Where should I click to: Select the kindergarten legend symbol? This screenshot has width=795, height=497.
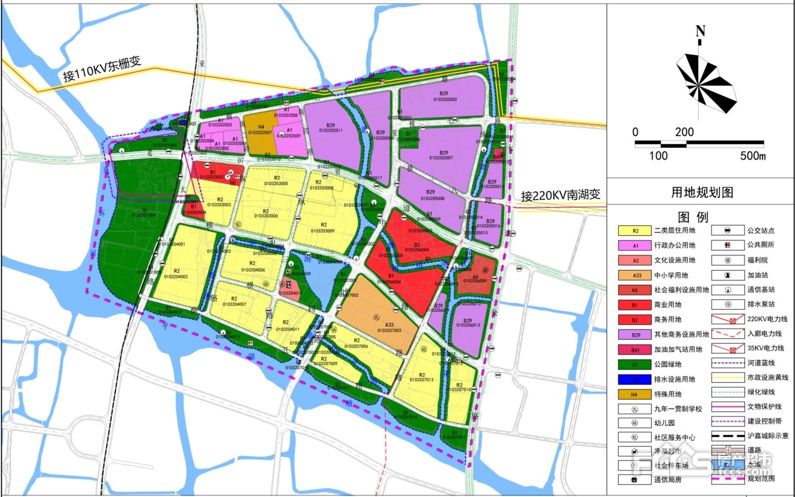635,423
